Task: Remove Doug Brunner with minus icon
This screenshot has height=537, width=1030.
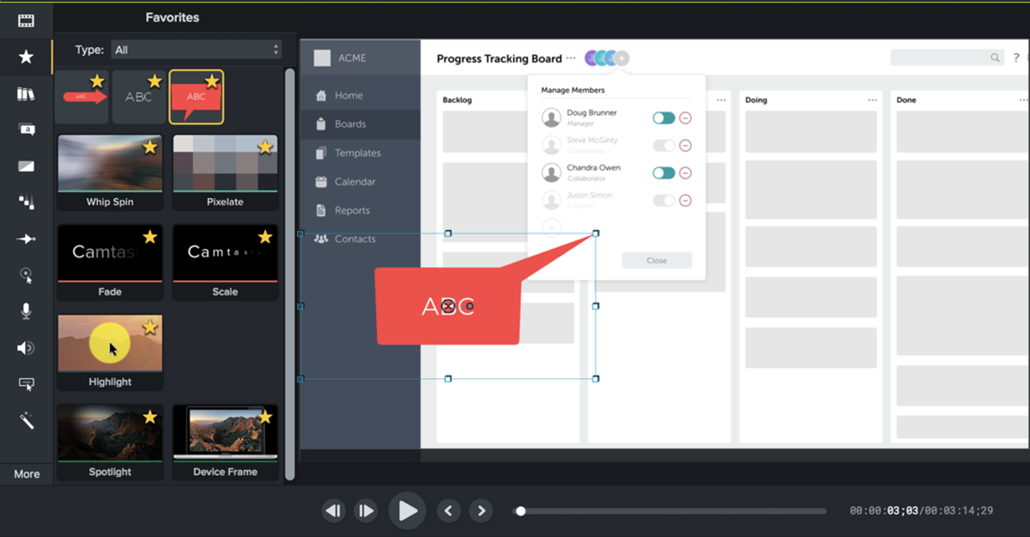Action: tap(685, 118)
